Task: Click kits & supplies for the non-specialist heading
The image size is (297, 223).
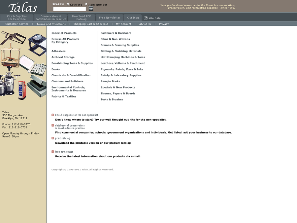Action: [x=77, y=115]
